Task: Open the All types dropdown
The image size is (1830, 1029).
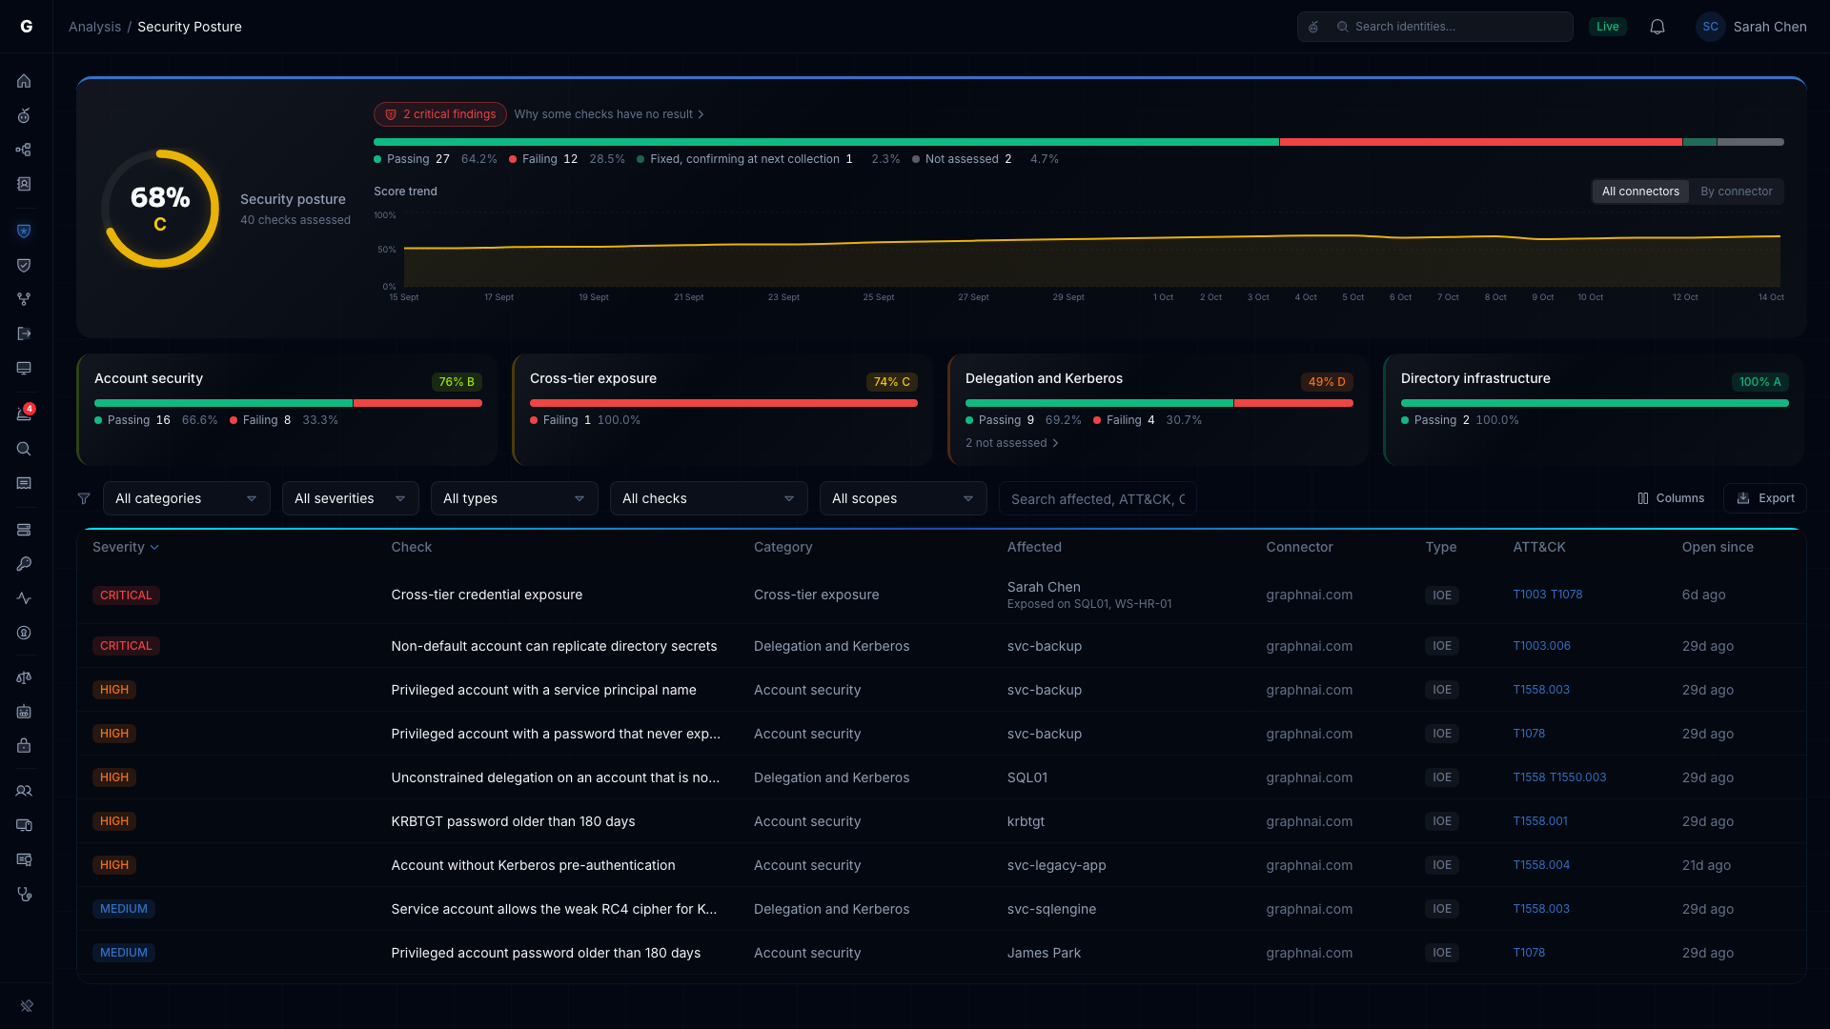Action: [x=515, y=498]
